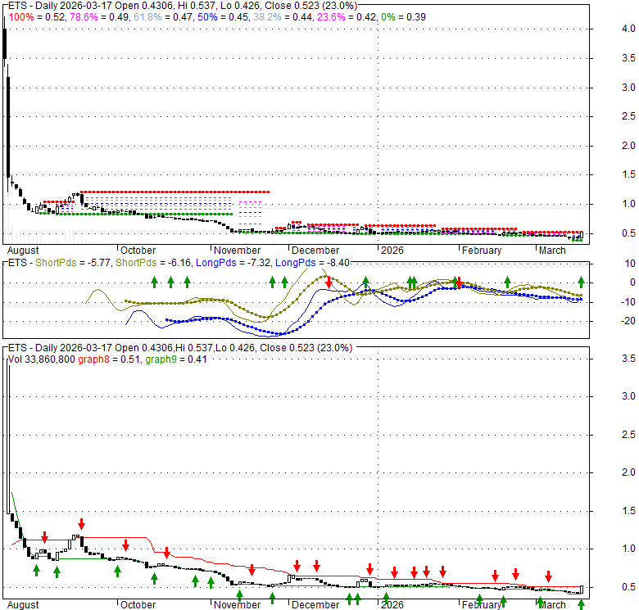The image size is (639, 610).
Task: Click the August label on the top chart axis
Action: [22, 251]
